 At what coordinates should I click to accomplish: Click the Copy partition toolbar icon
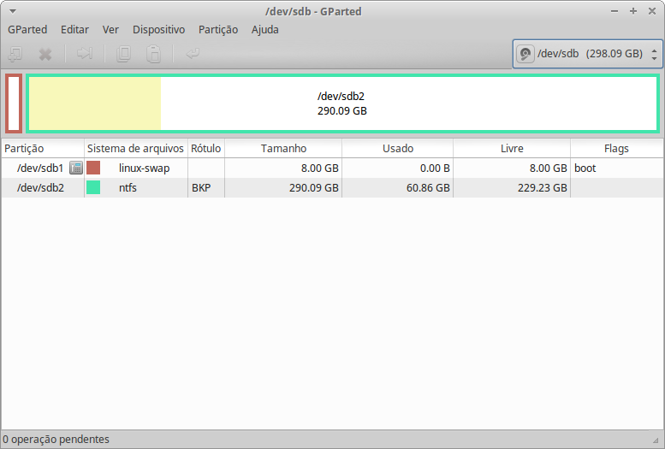[x=123, y=54]
